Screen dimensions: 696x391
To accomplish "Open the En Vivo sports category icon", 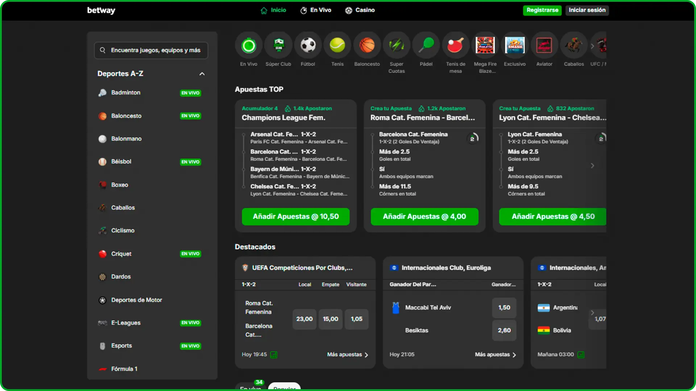I will (x=249, y=46).
